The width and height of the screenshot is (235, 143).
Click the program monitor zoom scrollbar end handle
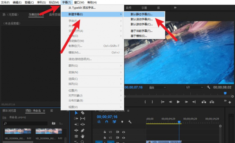pyautogui.click(x=232, y=96)
